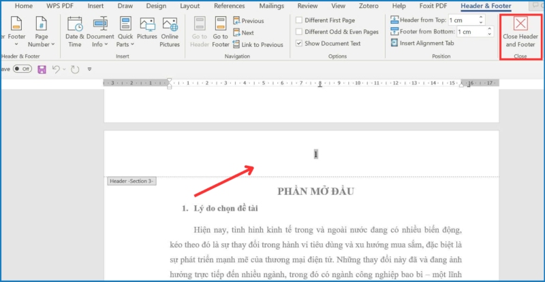
Task: Close Header and Footer
Action: [x=520, y=32]
